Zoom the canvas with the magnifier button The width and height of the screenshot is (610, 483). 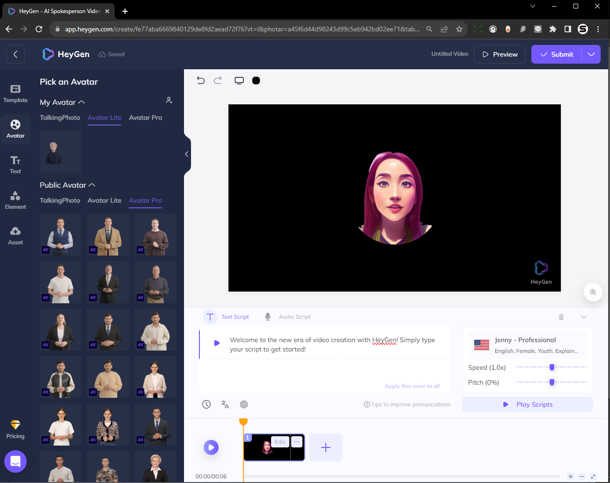tap(593, 292)
